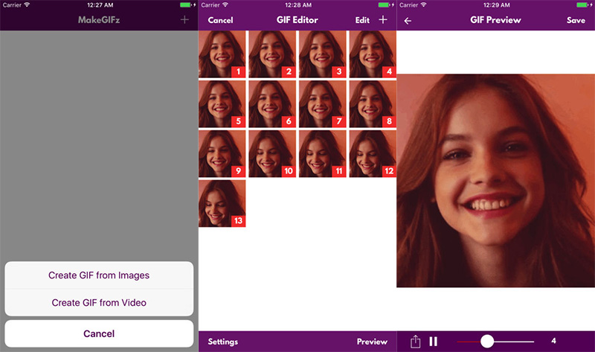Choose Create GIF from Video
Image resolution: width=595 pixels, height=352 pixels.
tap(99, 303)
